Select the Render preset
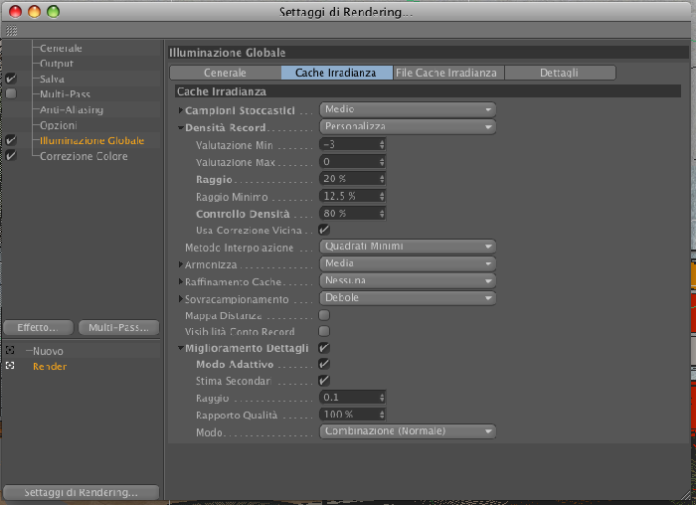This screenshot has width=696, height=505. 50,366
